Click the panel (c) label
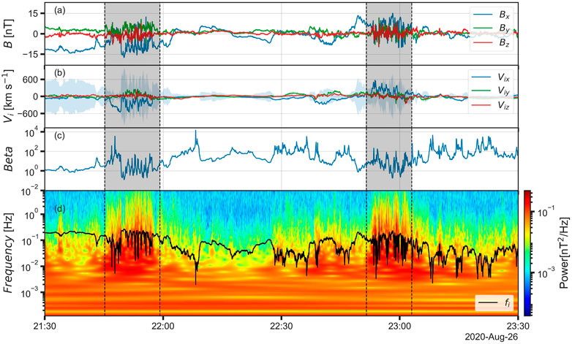Image resolution: width=572 pixels, height=344 pixels. [59, 136]
